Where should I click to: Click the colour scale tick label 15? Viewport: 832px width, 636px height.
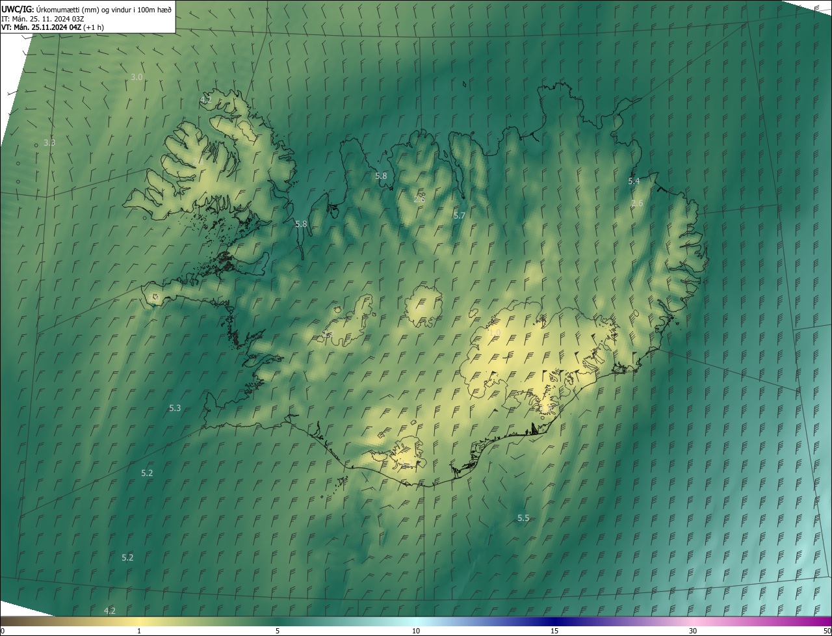pos(554,631)
